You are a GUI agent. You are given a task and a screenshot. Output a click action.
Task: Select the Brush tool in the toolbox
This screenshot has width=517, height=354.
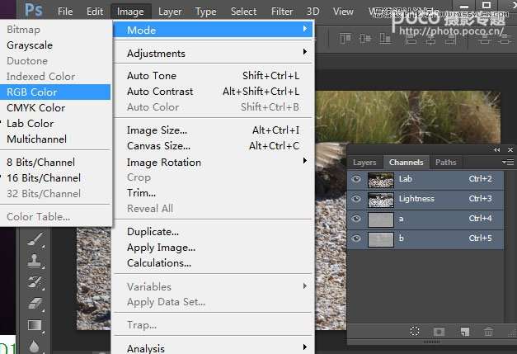click(x=35, y=240)
